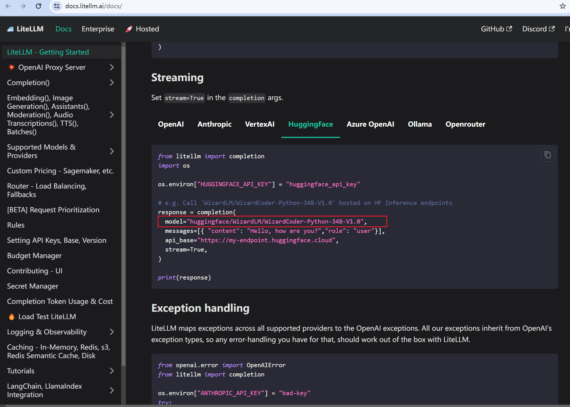Bookmark this page with the star icon

[x=562, y=6]
